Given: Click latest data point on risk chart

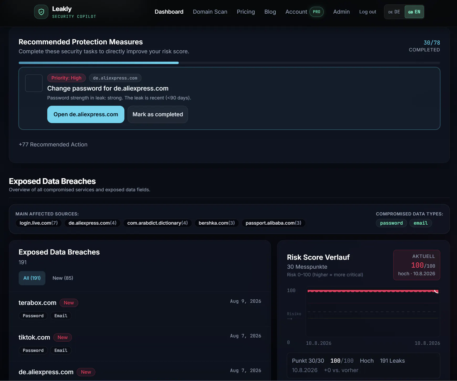Looking at the screenshot, I should pyautogui.click(x=437, y=291).
